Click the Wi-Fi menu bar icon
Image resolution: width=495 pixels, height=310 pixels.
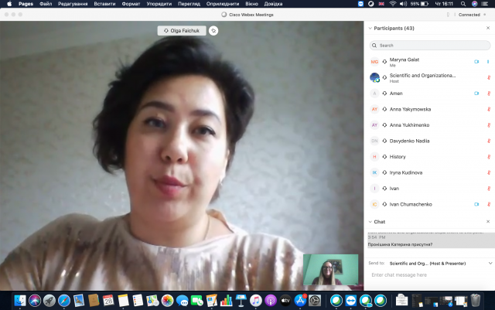pos(392,4)
